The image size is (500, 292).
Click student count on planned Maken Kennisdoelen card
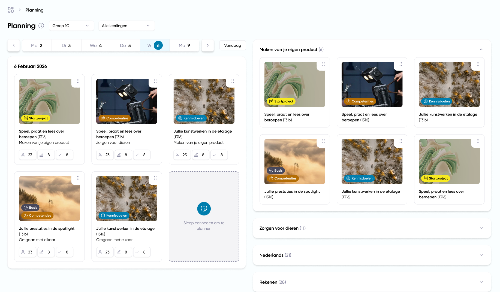[x=182, y=155]
